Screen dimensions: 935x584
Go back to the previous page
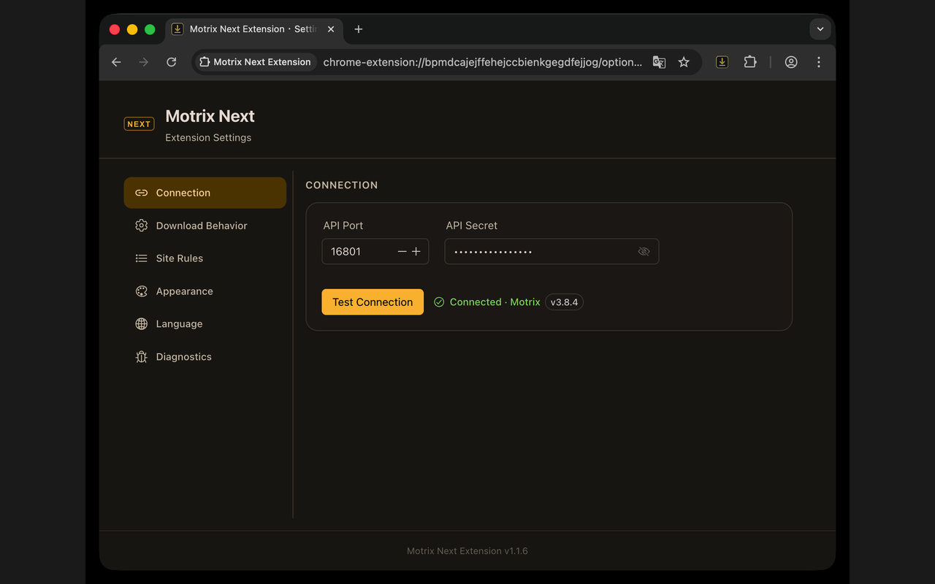tap(116, 62)
